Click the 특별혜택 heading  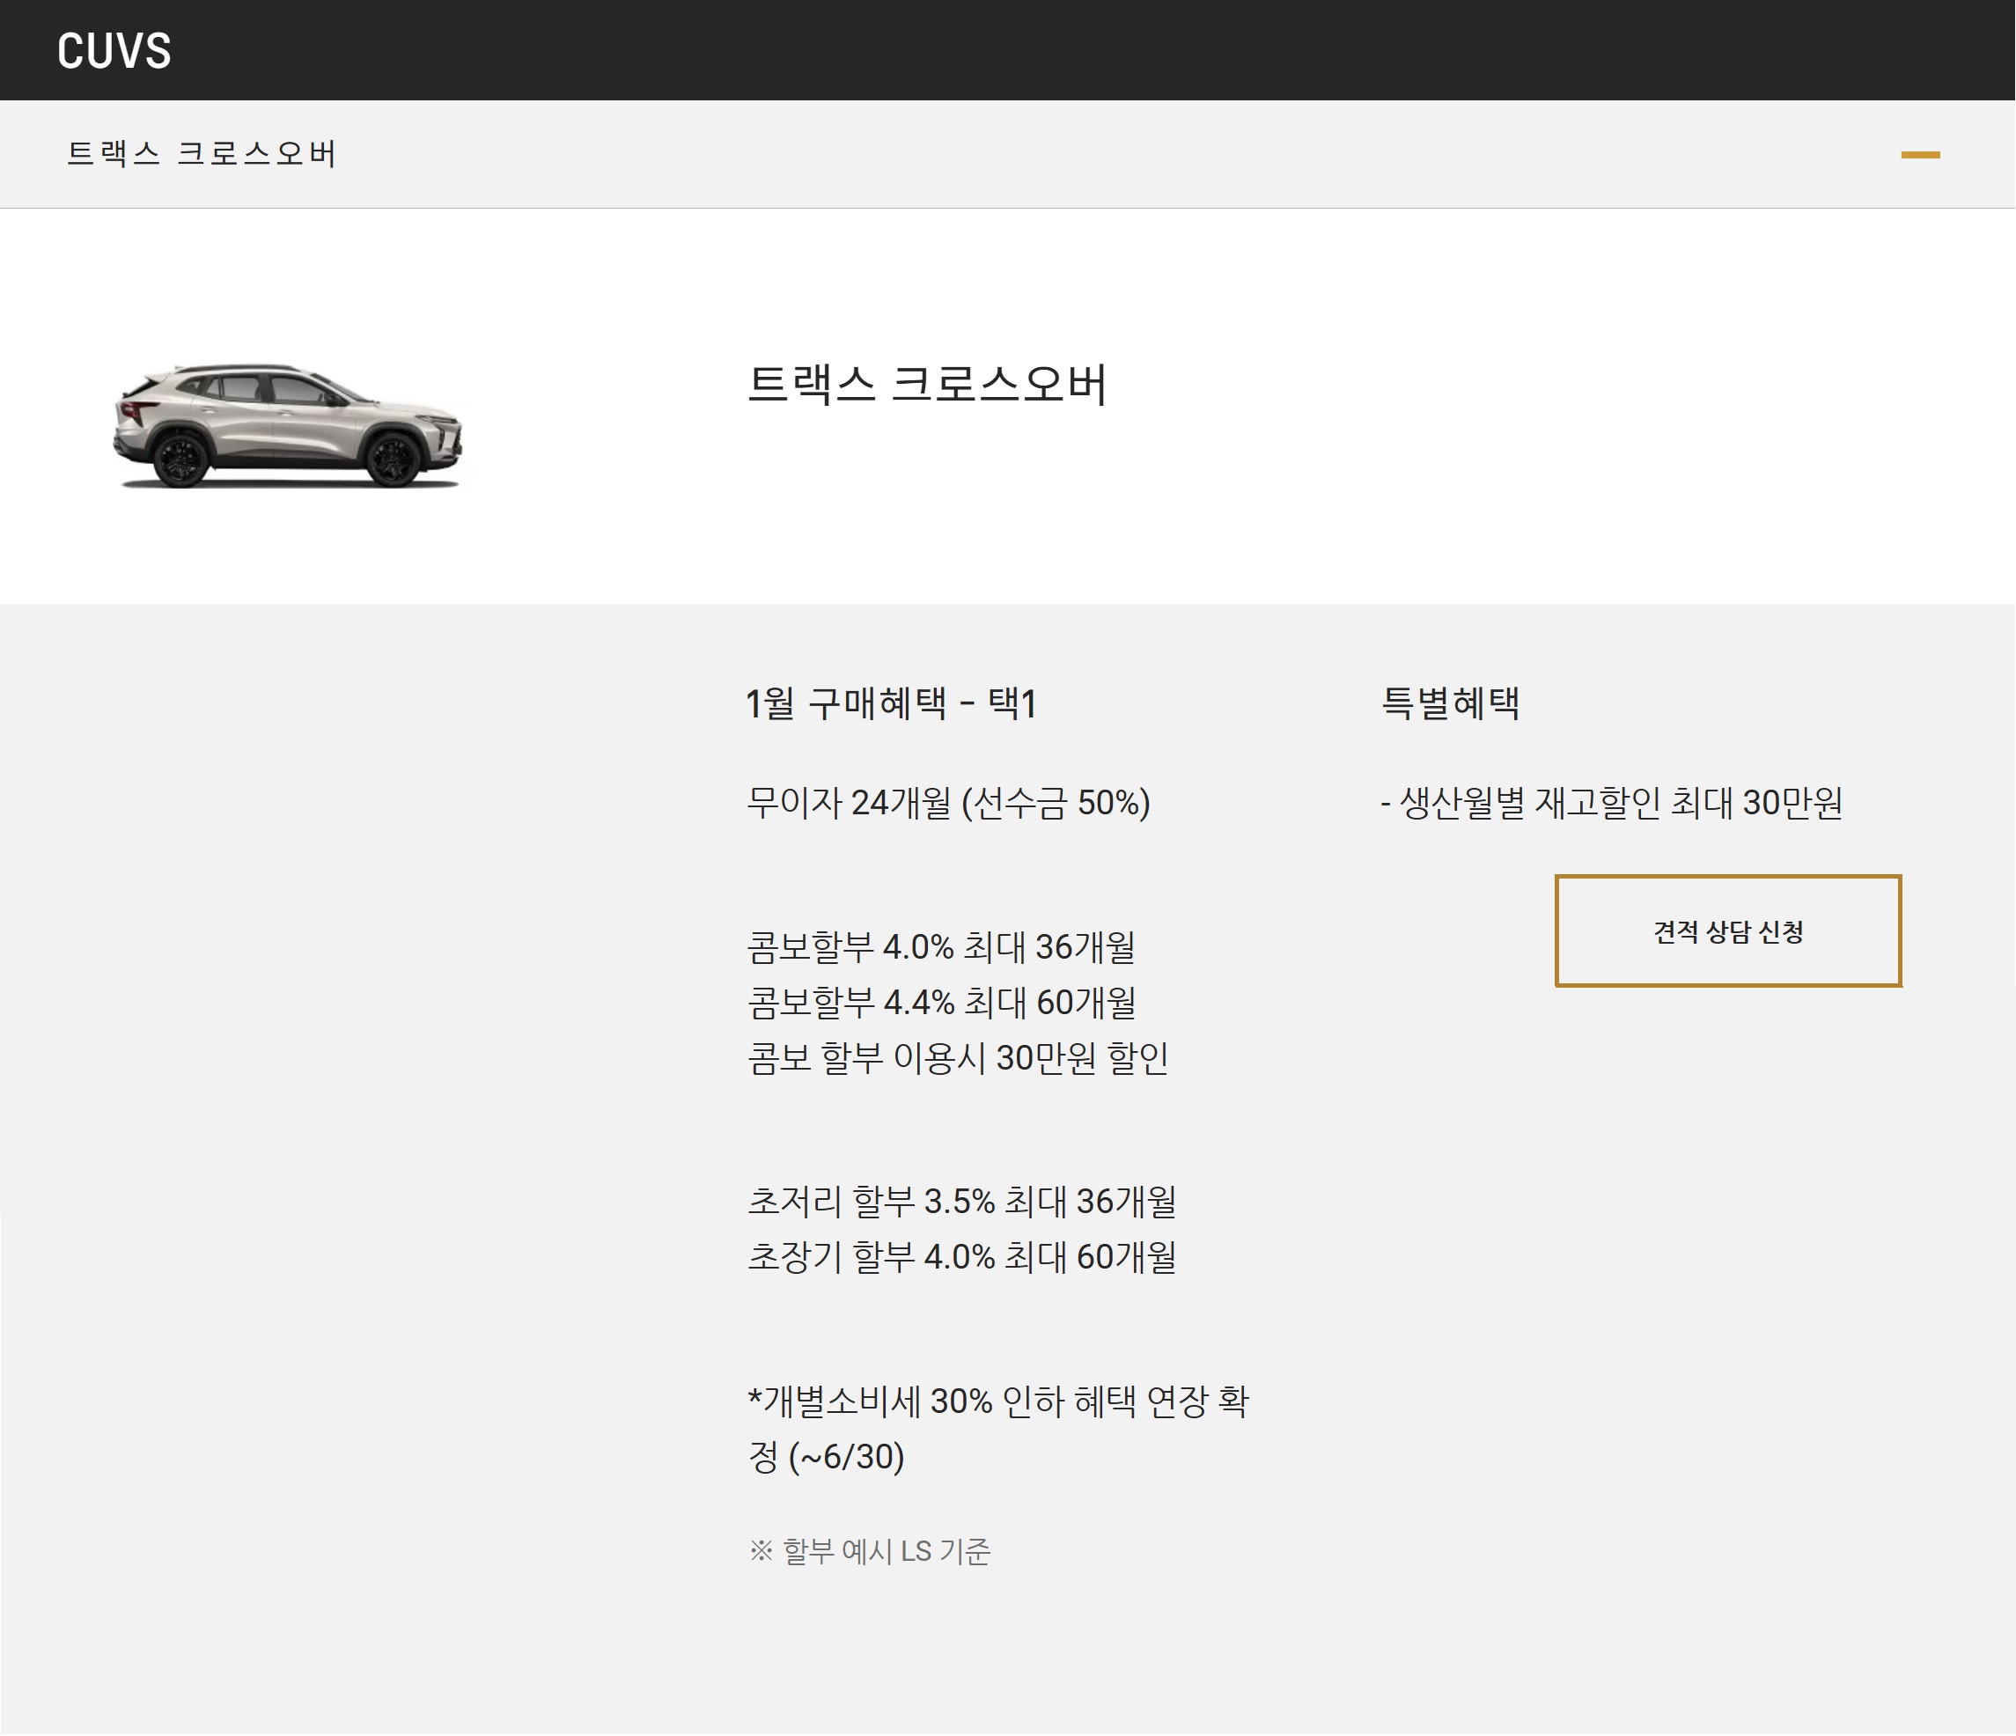click(1450, 703)
